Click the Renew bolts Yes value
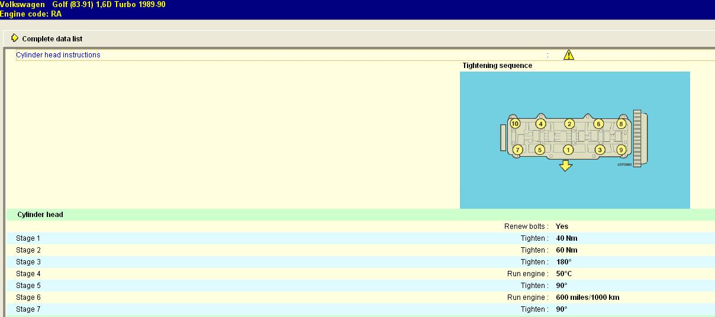Viewport: 715px width, 317px height. [562, 227]
